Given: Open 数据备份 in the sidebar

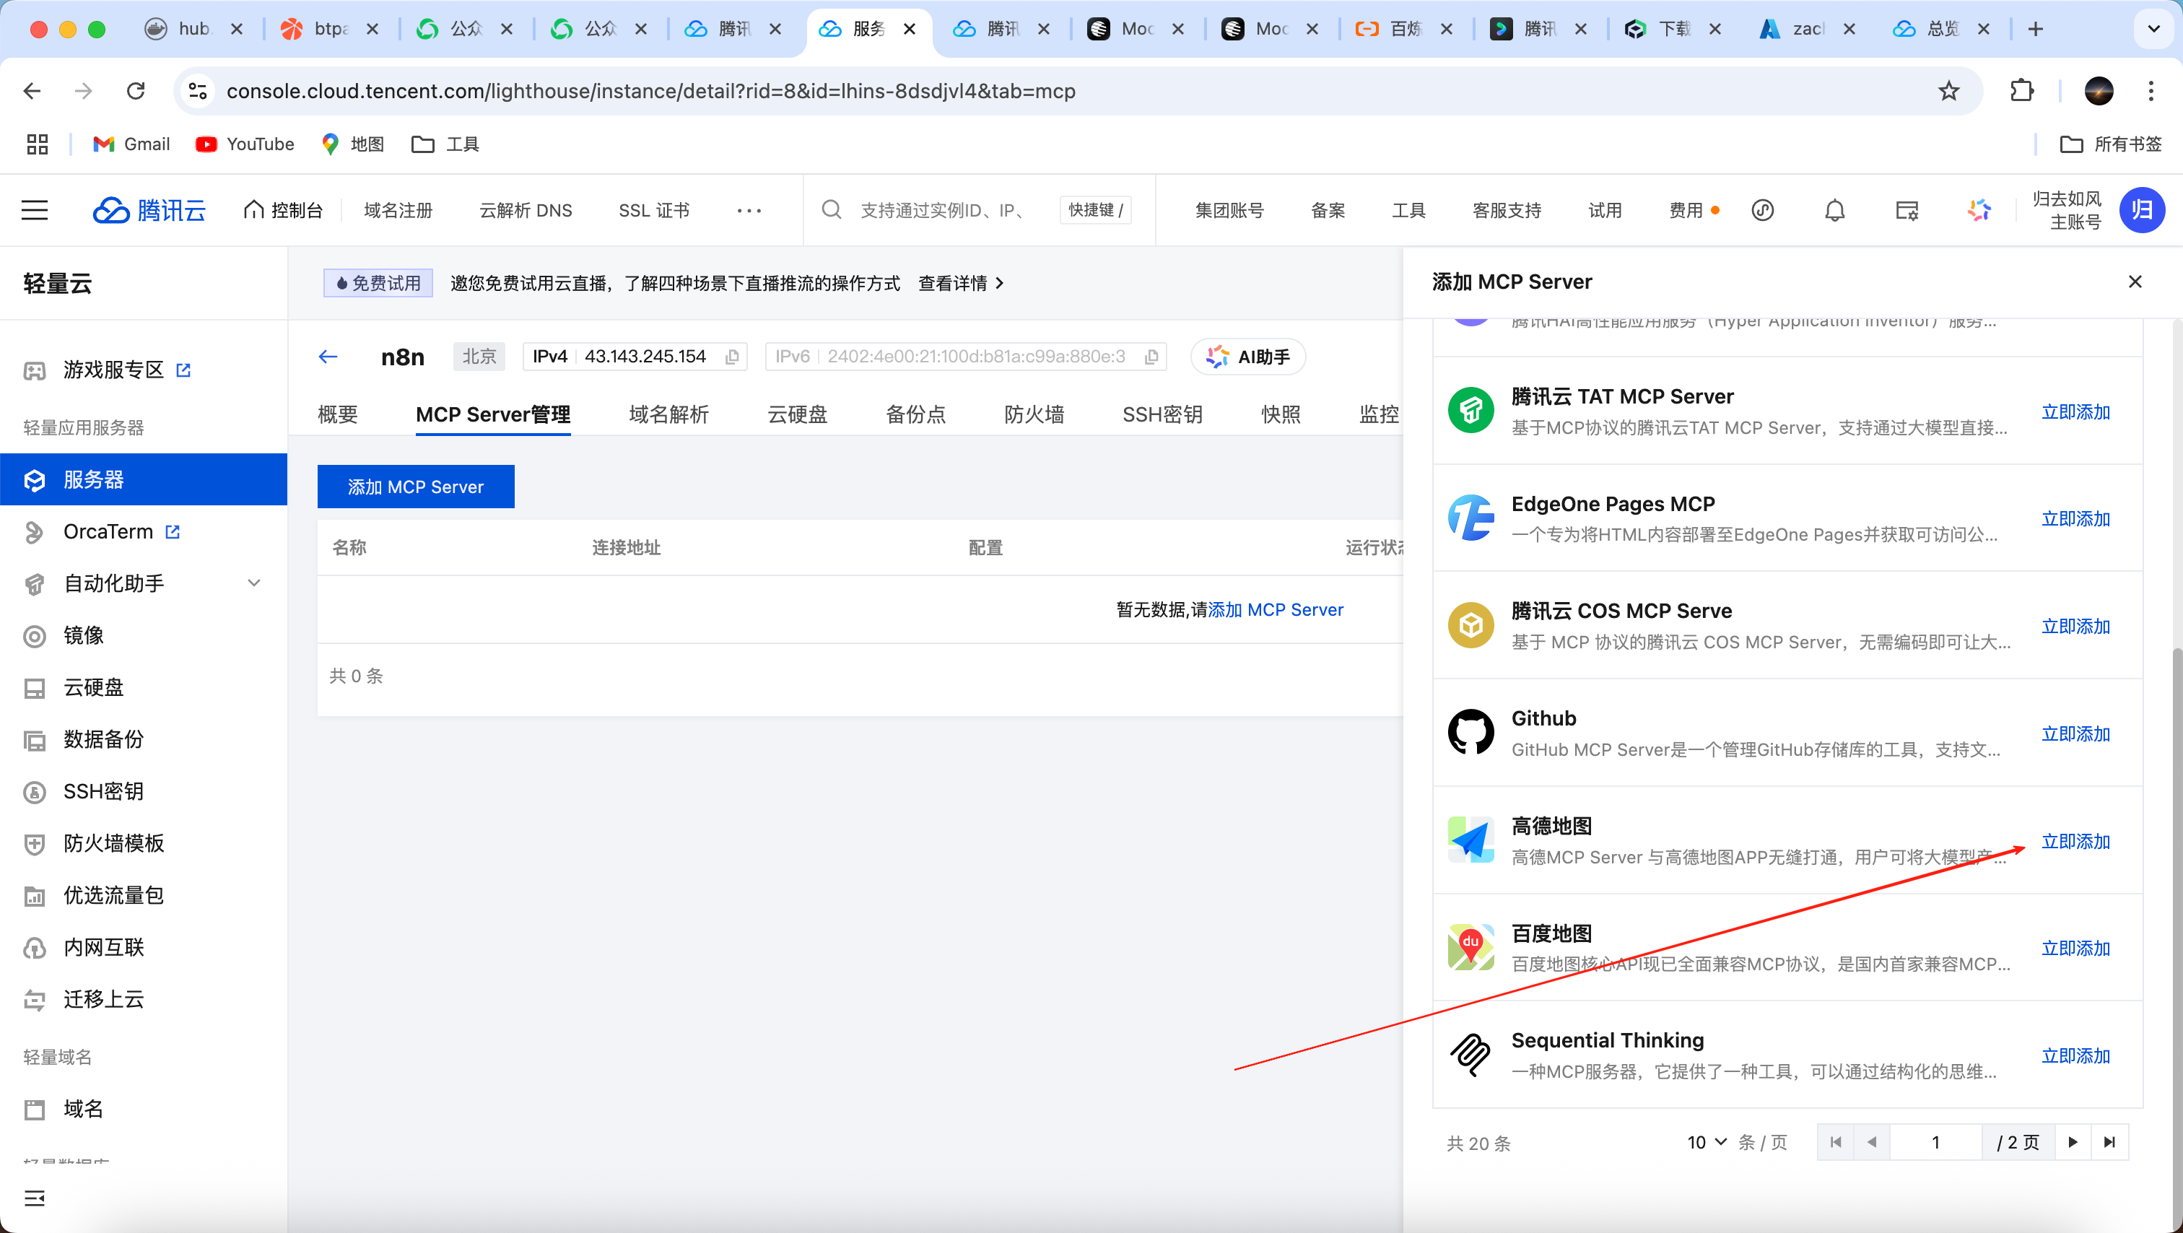Looking at the screenshot, I should pos(103,740).
